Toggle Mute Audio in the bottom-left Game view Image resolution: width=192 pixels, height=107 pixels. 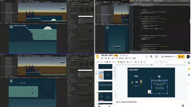click(57, 78)
